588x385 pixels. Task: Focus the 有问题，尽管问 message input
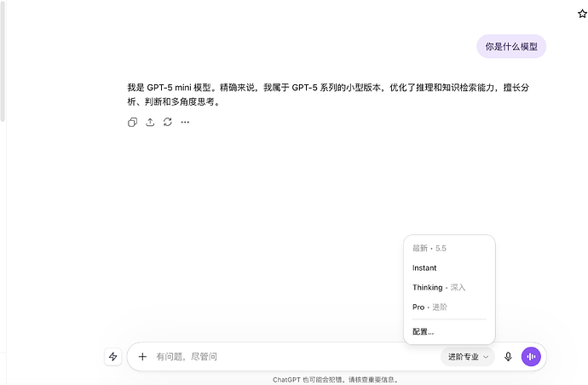click(x=295, y=357)
